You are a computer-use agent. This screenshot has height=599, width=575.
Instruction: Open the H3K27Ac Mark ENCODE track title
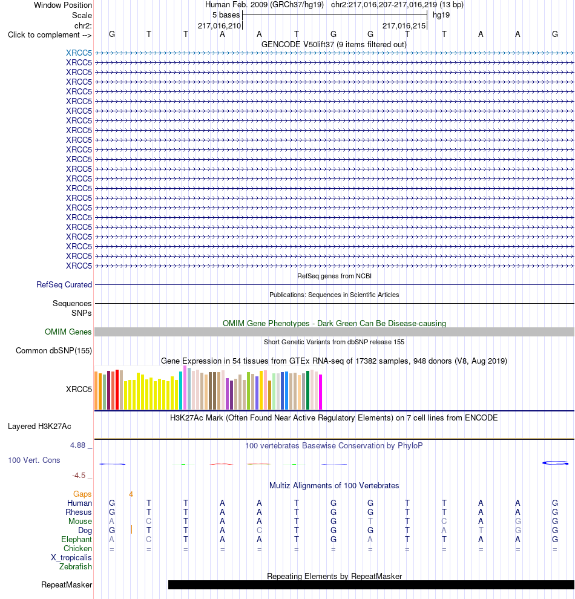(334, 417)
